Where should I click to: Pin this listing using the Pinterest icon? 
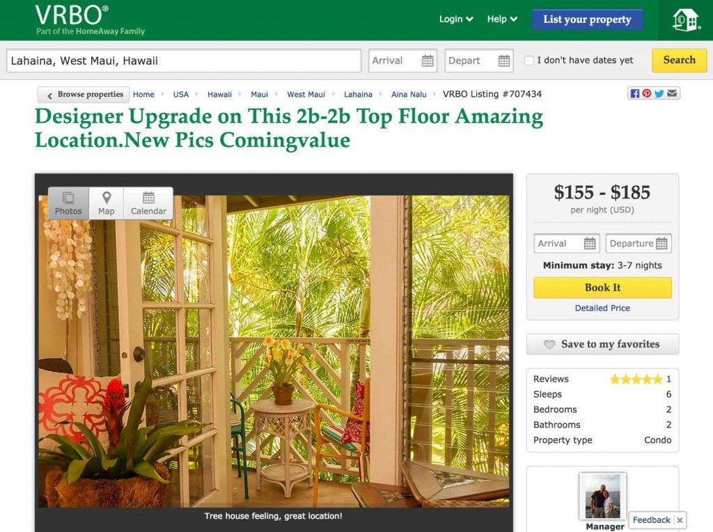coord(646,93)
